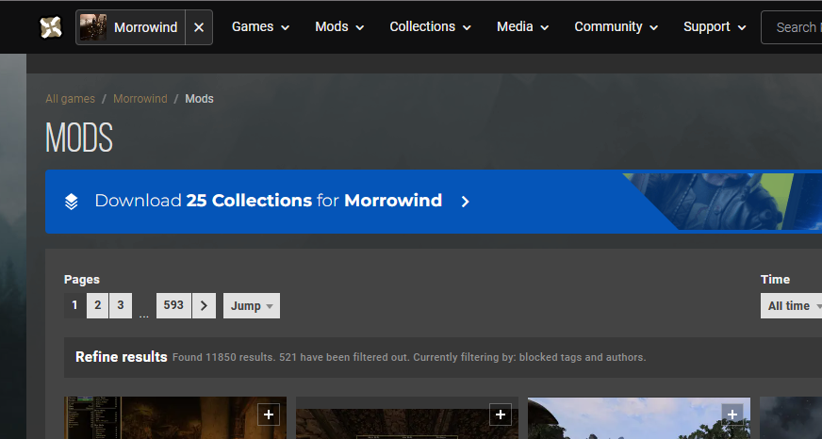The width and height of the screenshot is (822, 439).
Task: Remove the Morrowind game filter
Action: coord(199,27)
